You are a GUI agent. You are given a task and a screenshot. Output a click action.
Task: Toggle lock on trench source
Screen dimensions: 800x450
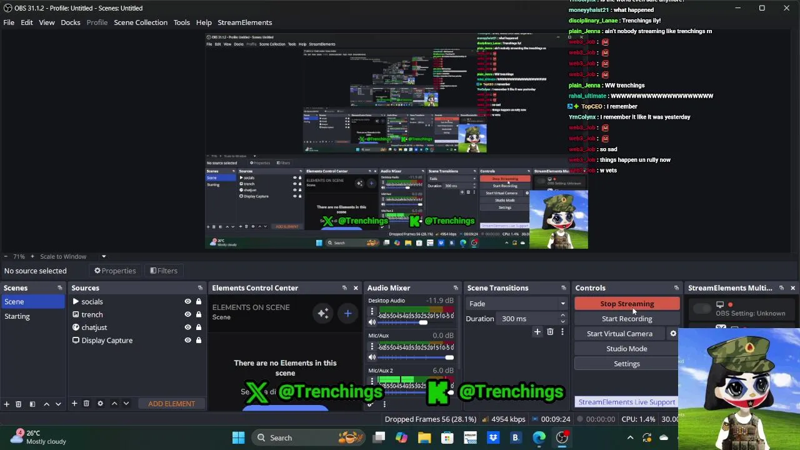[x=199, y=314]
